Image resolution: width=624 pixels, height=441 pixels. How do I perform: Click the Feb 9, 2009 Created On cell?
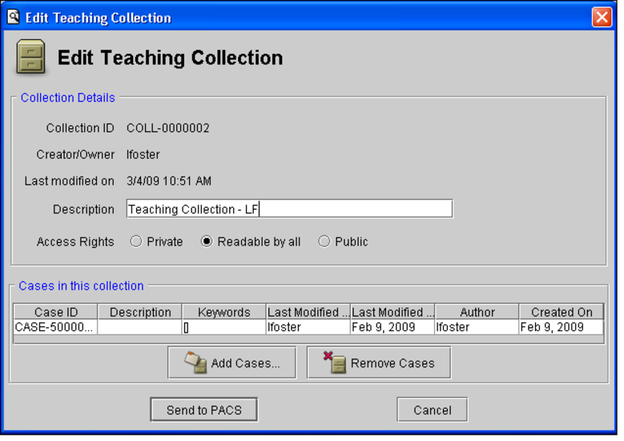point(561,327)
